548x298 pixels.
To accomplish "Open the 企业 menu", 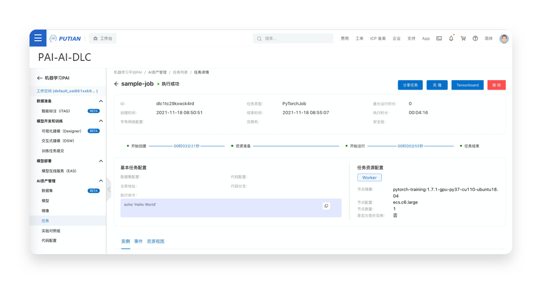I will [x=396, y=38].
